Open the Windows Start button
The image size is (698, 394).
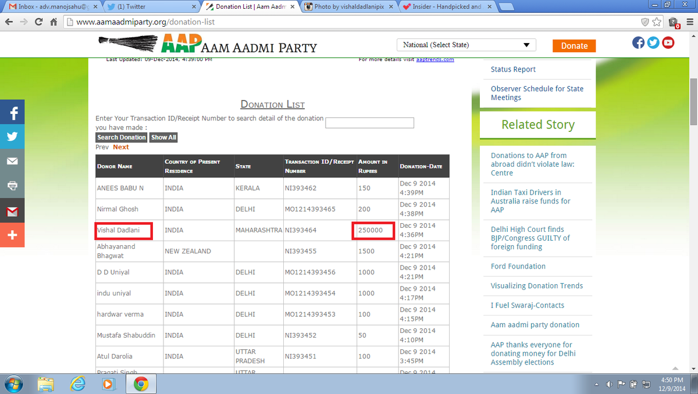13,384
